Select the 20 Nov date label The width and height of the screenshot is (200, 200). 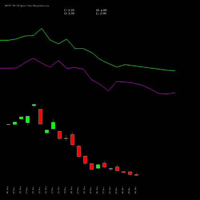point(71,190)
